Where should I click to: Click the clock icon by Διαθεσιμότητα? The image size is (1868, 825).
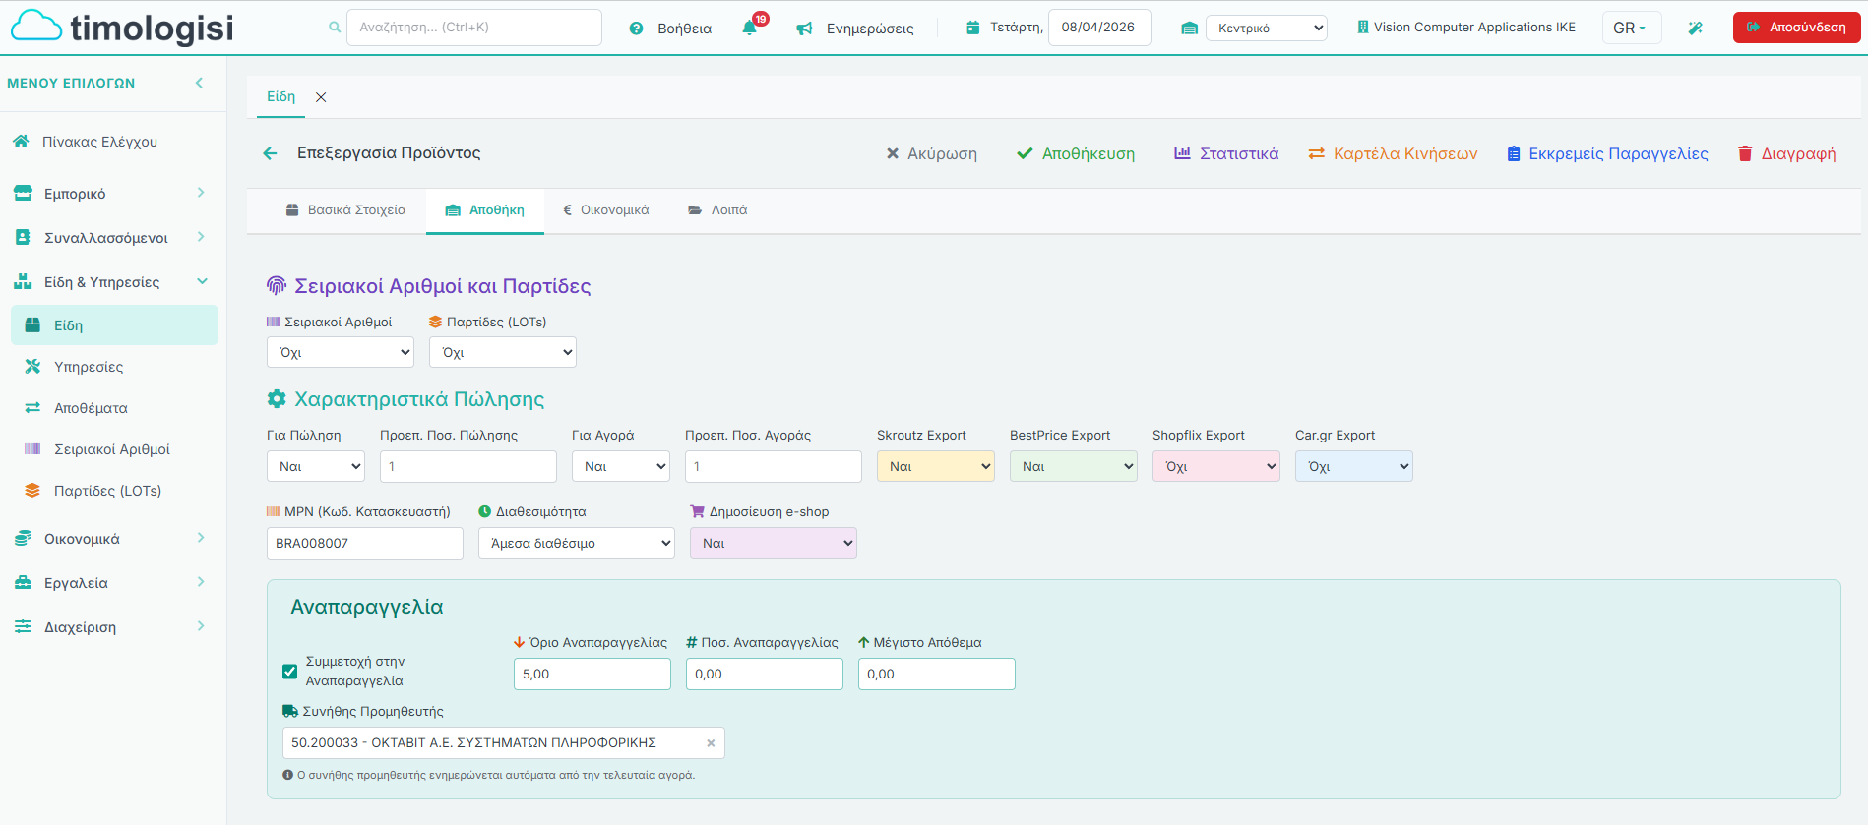coord(484,511)
